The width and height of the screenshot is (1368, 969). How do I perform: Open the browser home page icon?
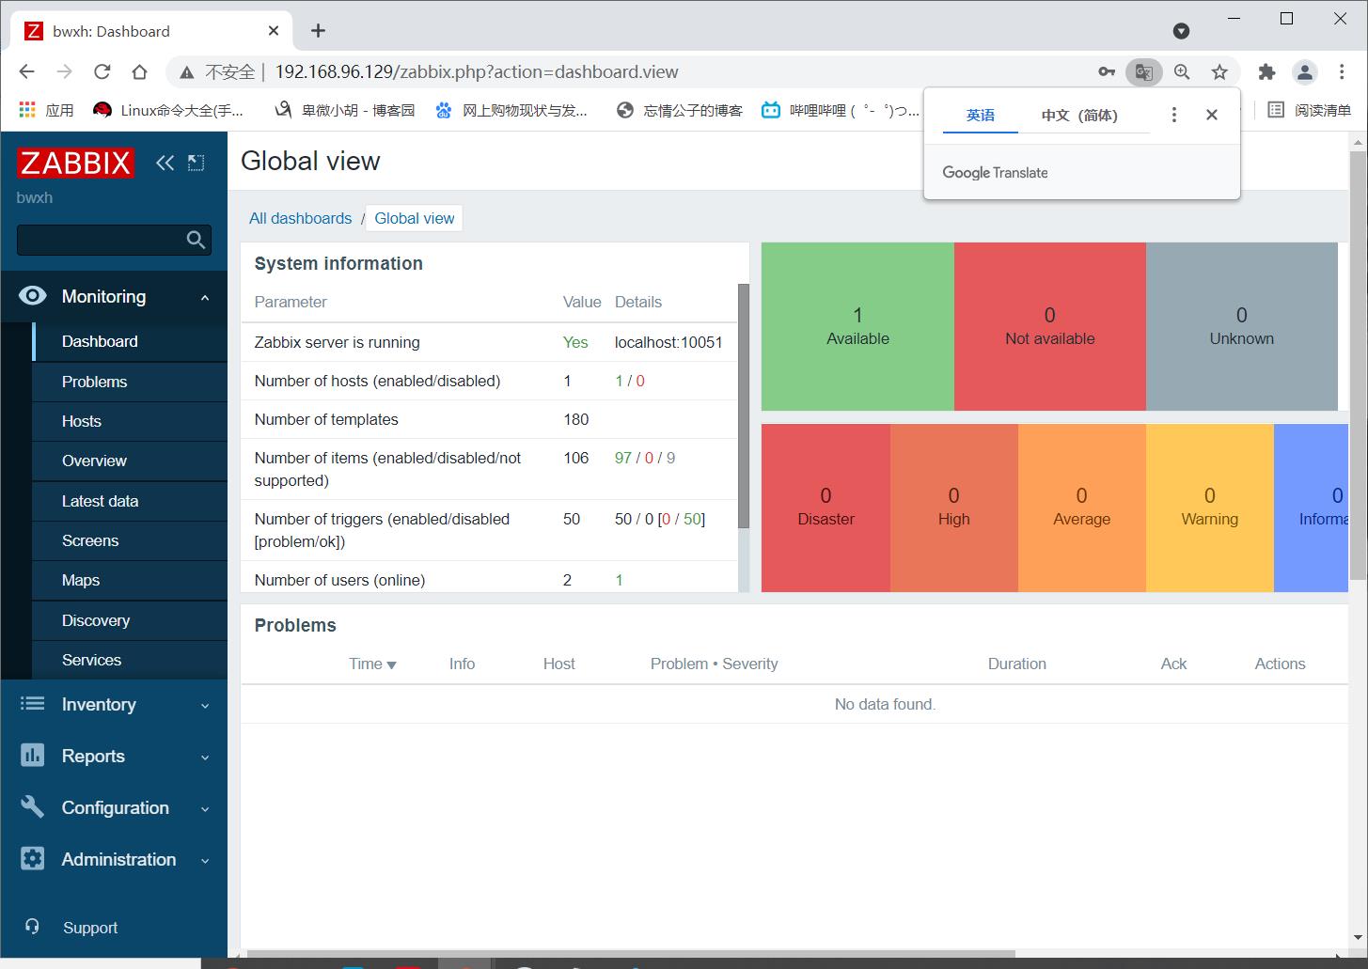(x=139, y=71)
